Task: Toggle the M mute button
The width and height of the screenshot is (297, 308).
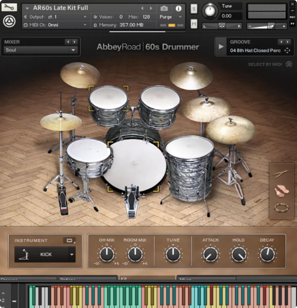Action: tap(194, 24)
